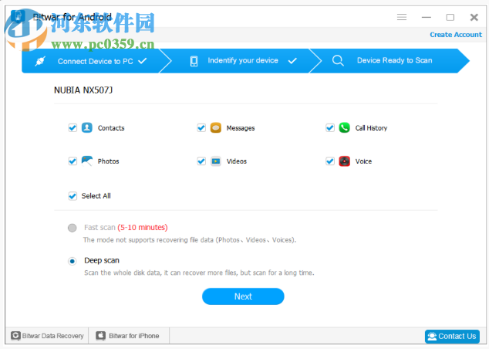Select the Deep scan radio button

click(x=73, y=261)
